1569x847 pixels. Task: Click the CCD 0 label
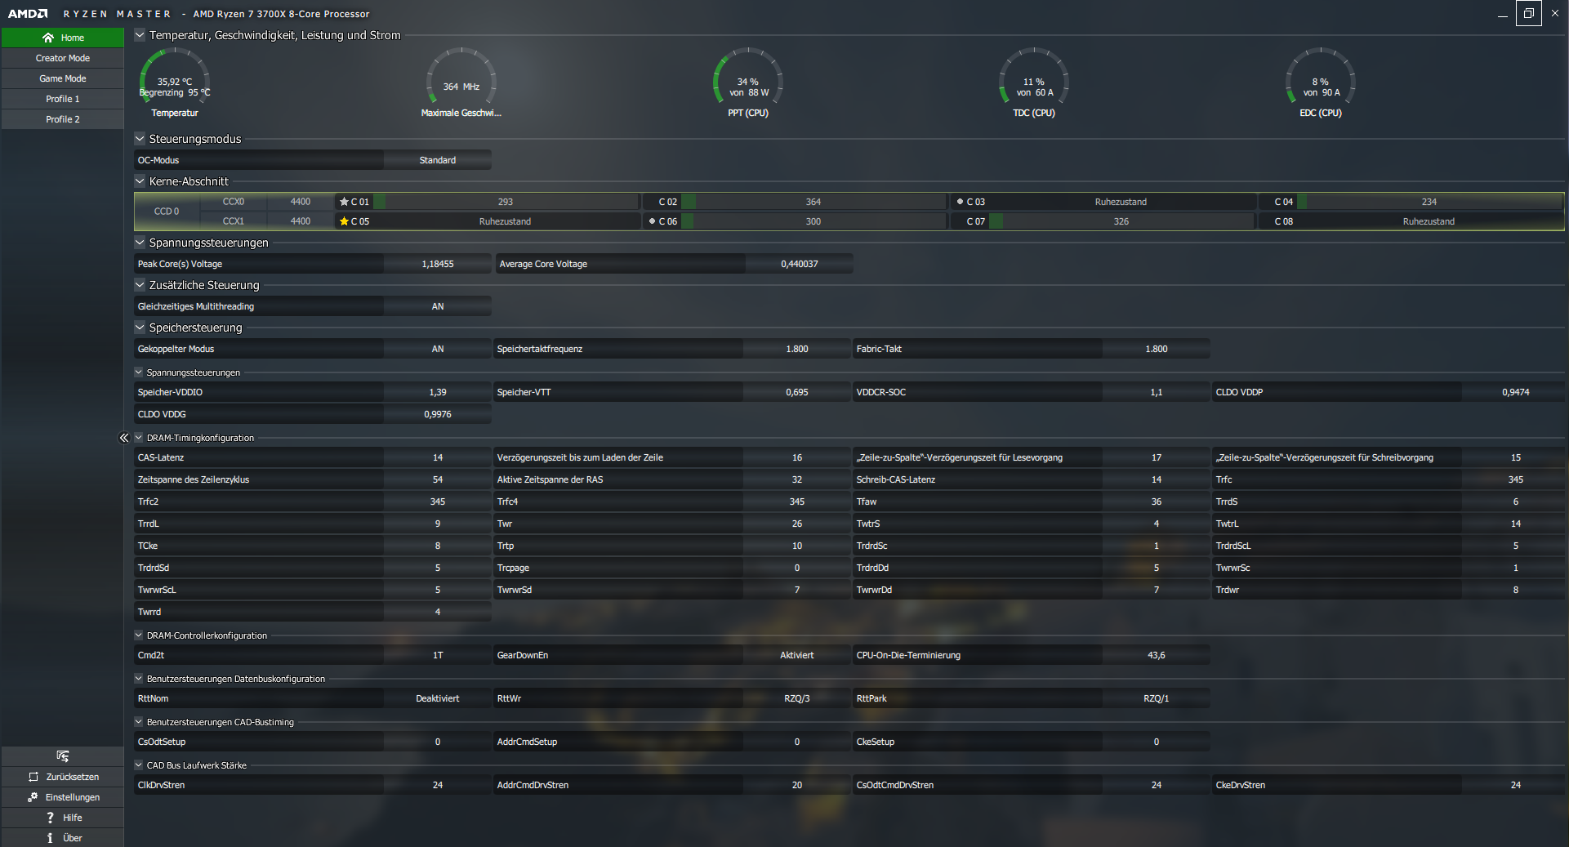click(x=167, y=212)
